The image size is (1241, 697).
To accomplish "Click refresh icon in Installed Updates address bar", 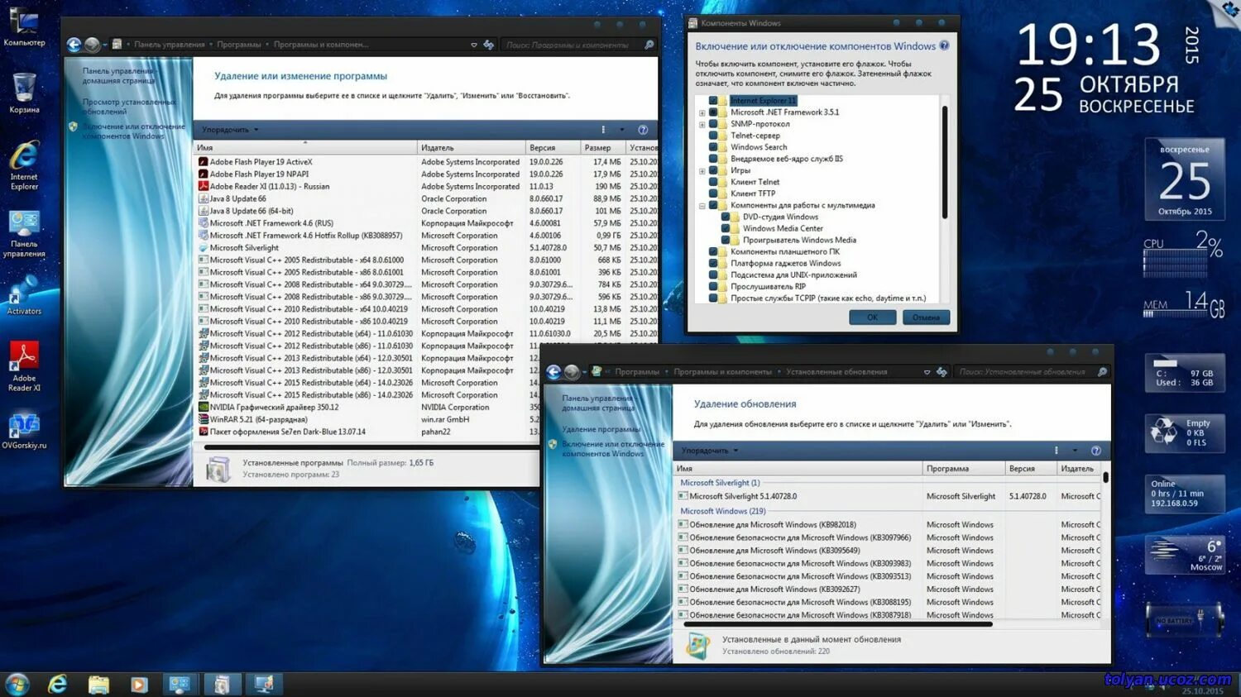I will (x=942, y=372).
